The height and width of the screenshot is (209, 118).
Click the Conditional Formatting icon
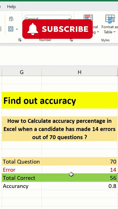(x=88, y=18)
